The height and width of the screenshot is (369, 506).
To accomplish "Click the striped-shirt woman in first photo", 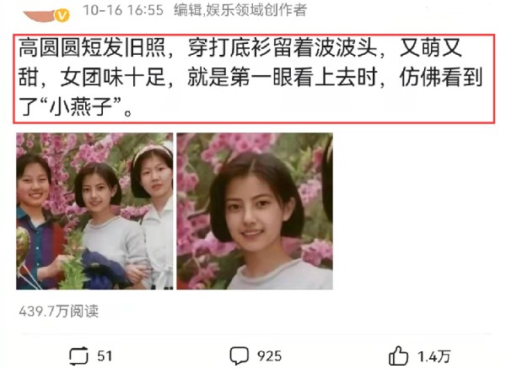I will click(x=37, y=221).
